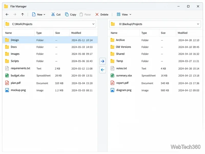Click the C:\Work\Projects address field

click(50, 24)
